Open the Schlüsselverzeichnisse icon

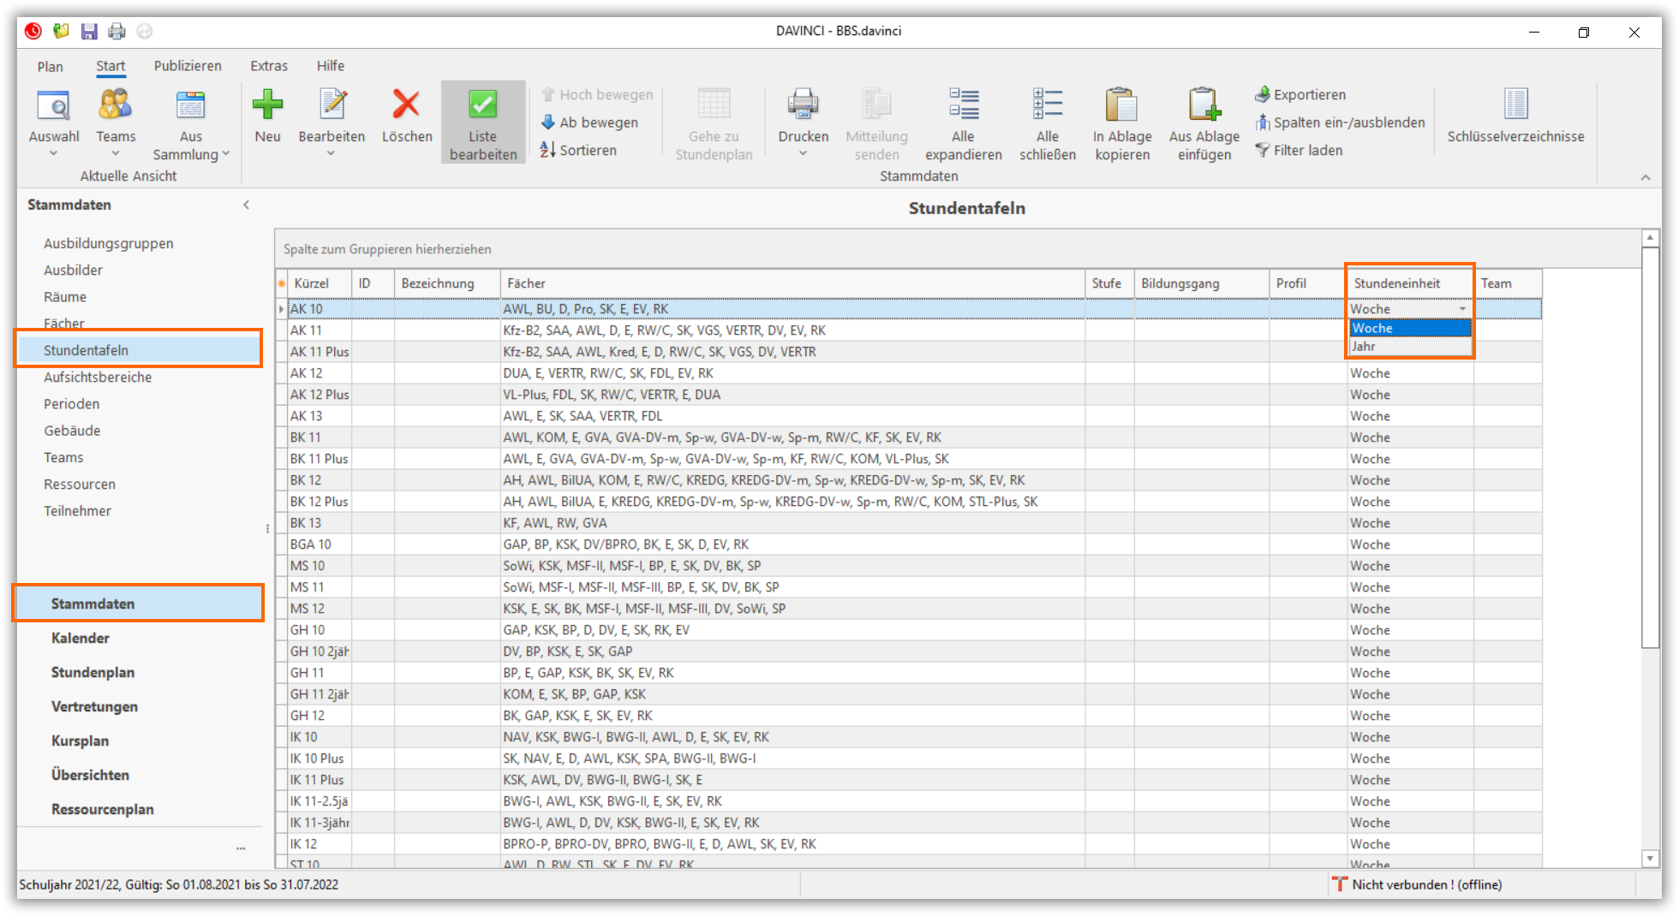click(x=1515, y=105)
